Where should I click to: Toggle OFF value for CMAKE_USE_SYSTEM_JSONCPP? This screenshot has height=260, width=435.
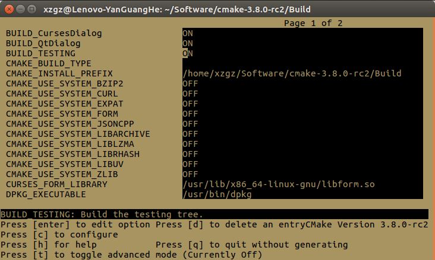coord(190,124)
